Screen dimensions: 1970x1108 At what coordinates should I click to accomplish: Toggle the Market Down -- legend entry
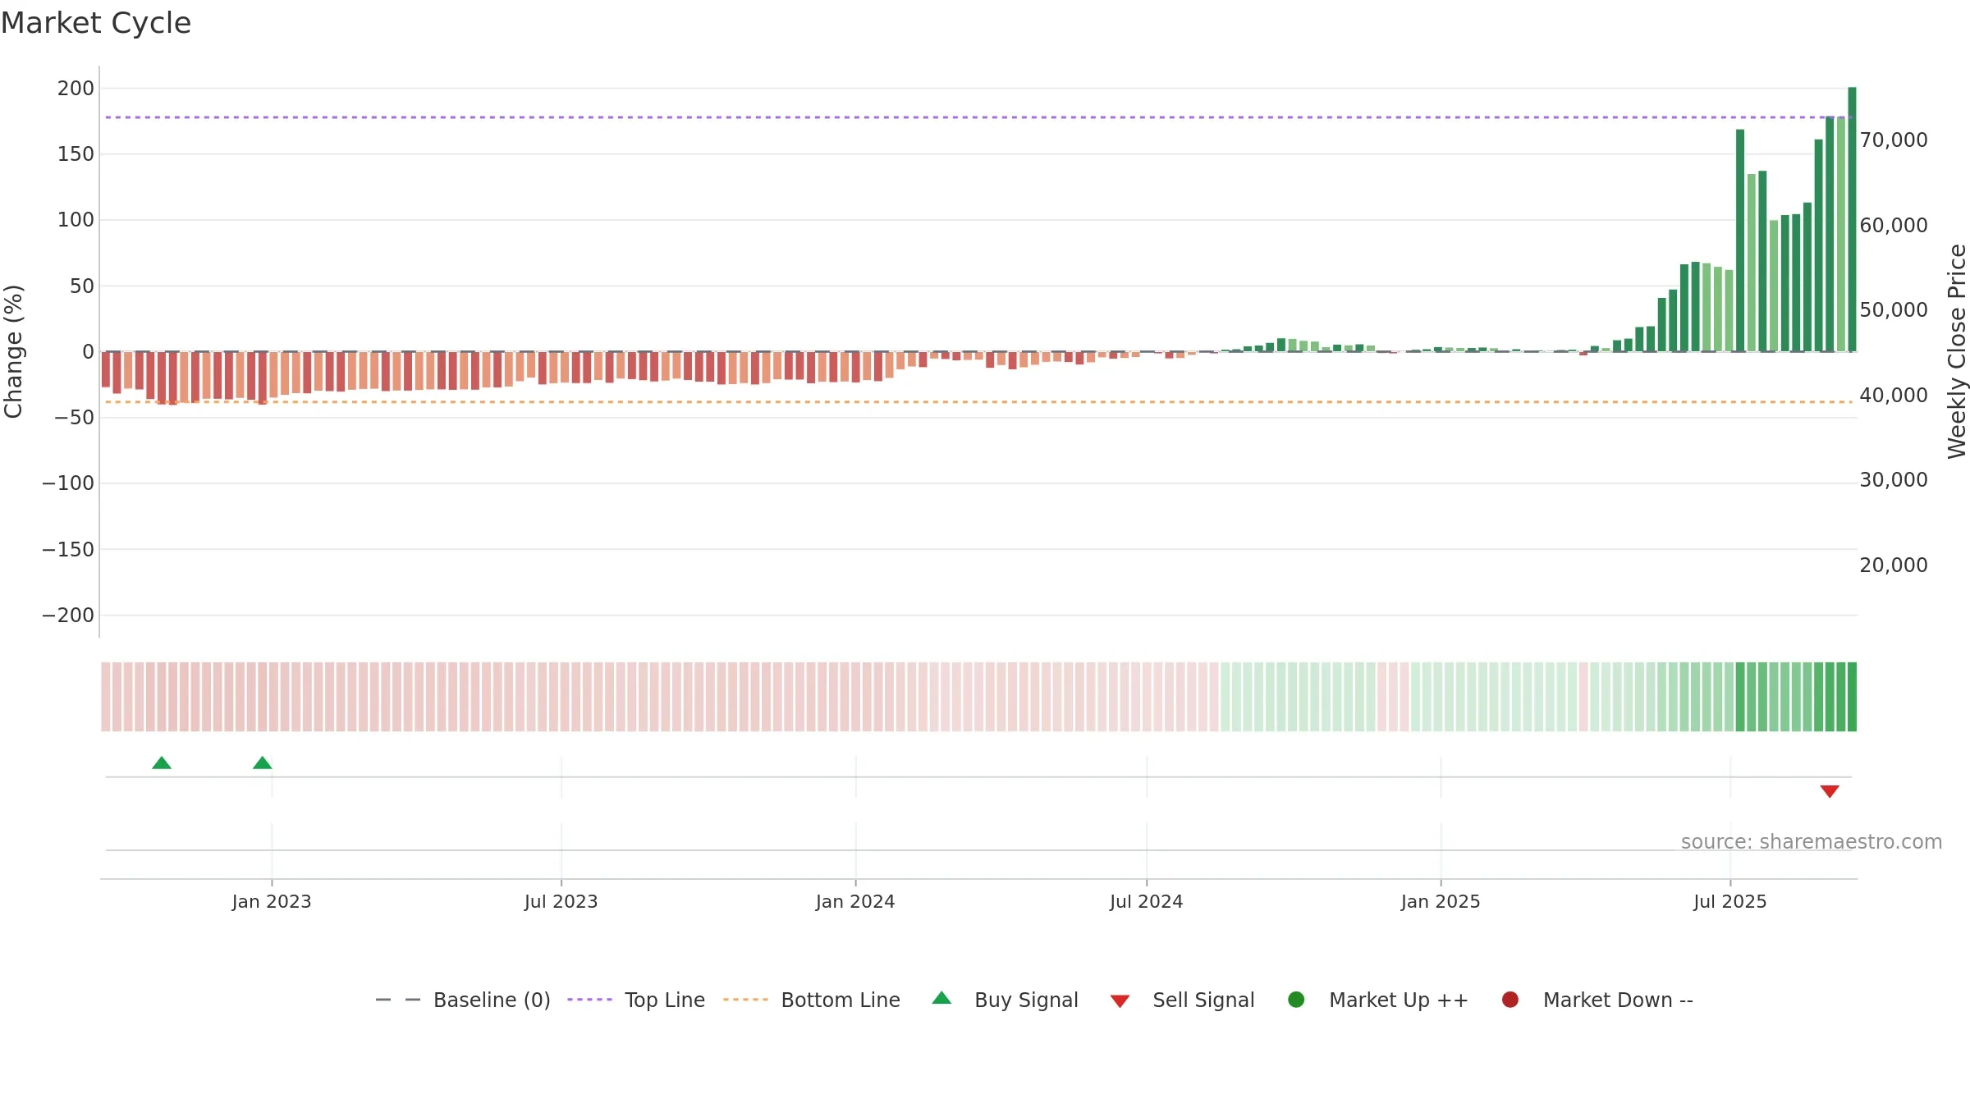(x=1597, y=1000)
